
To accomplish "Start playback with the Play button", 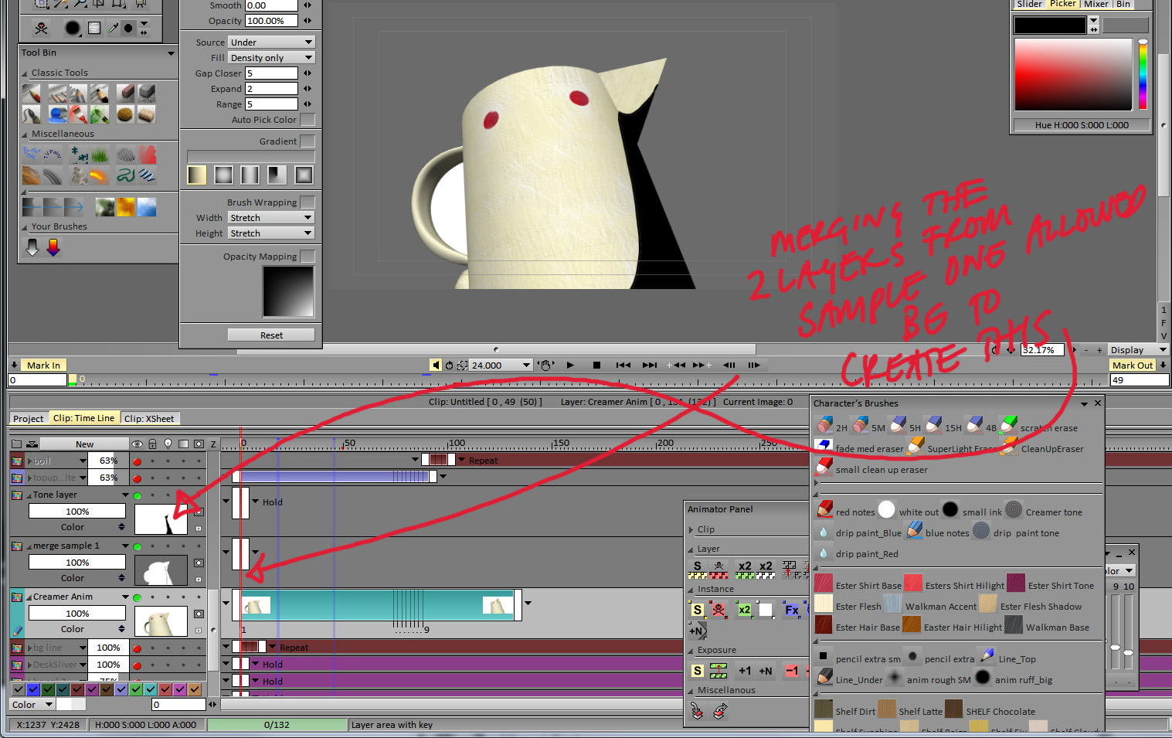I will click(570, 366).
